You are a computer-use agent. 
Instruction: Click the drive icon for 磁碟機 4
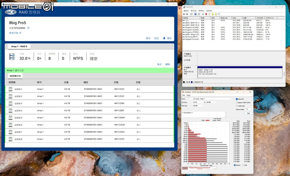[x=10, y=110]
